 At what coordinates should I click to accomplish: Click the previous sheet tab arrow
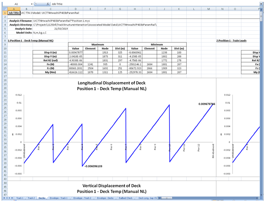6,198
